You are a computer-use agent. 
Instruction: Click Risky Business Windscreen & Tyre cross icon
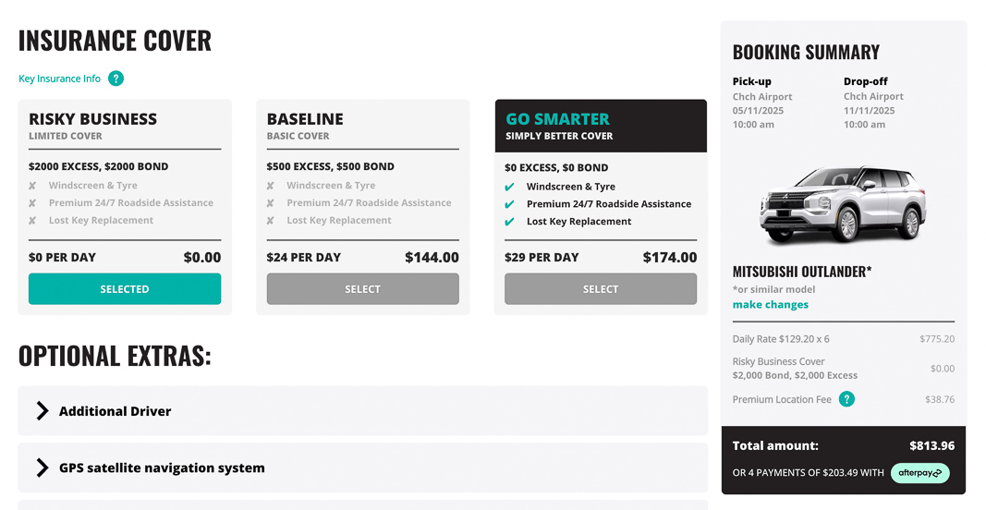pyautogui.click(x=32, y=186)
